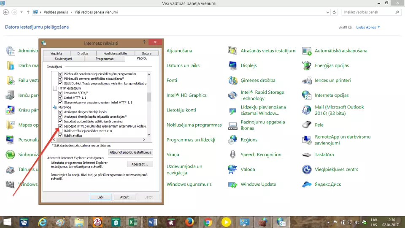
Task: Toggle Atskaņot skaņas tīmekļa lapās checkbox
Action: coord(60,112)
